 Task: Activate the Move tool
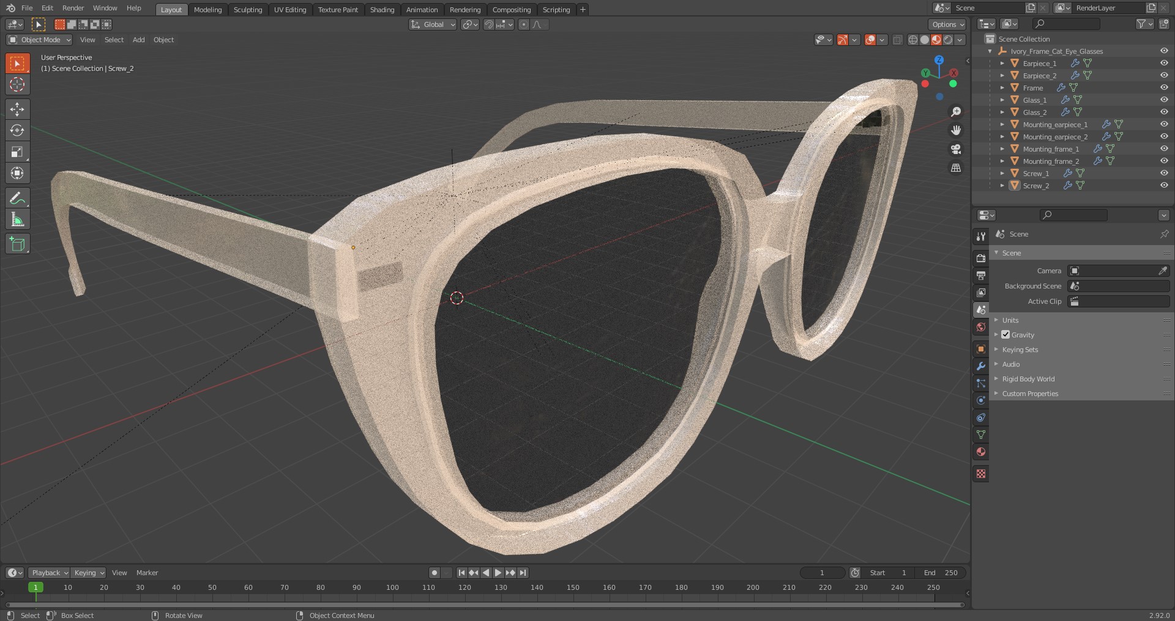point(17,109)
